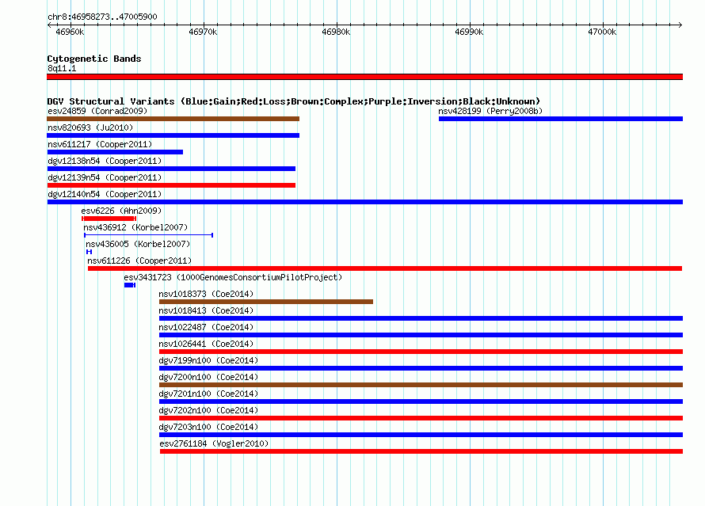
Task: Open variant label nsv1026441 (Coe2014)
Action: [206, 344]
